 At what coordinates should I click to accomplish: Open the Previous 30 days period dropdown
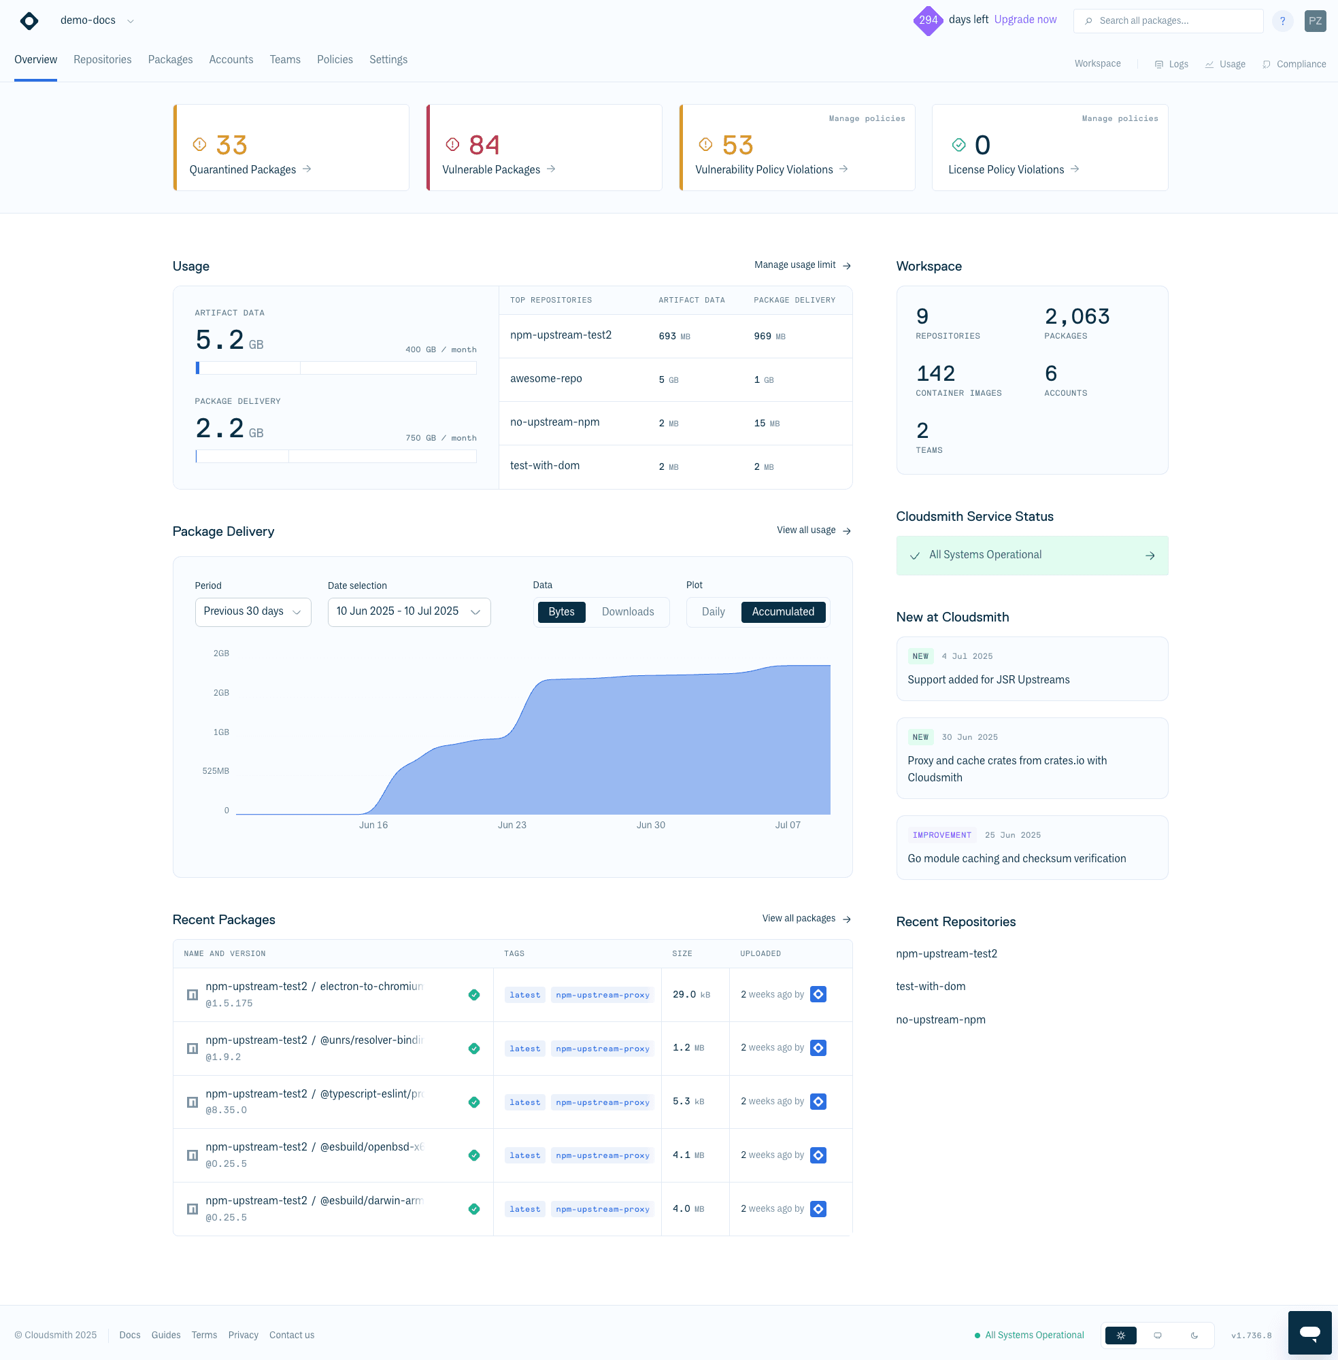[252, 612]
